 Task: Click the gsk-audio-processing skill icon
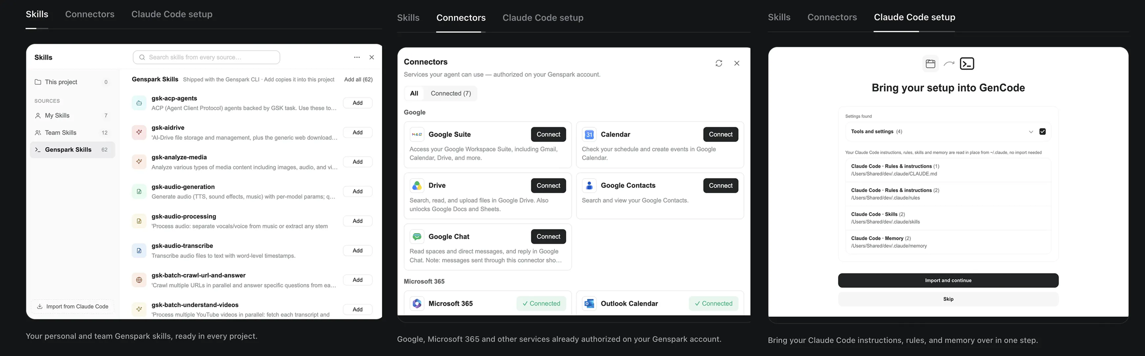(x=139, y=221)
